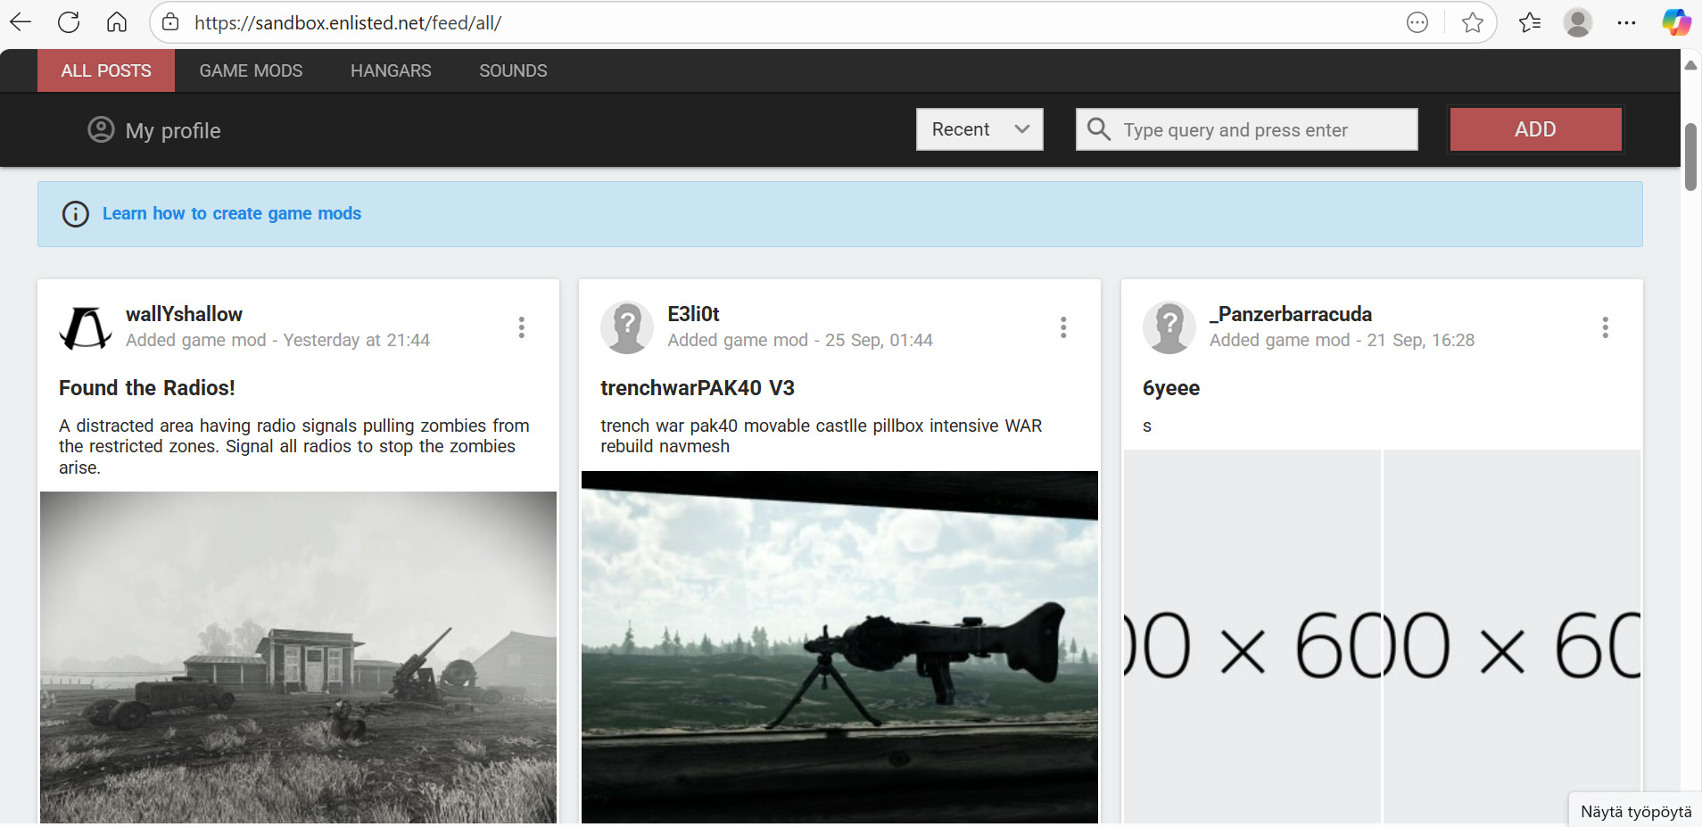This screenshot has height=827, width=1702.
Task: Open Learn how to create game mods link
Action: pos(232,213)
